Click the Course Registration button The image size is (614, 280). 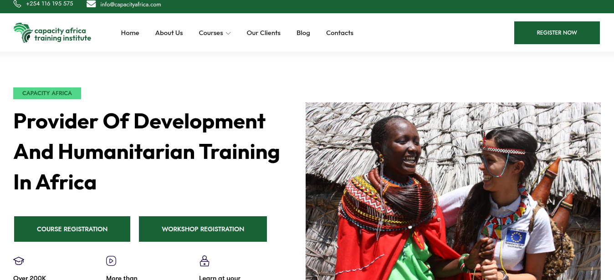coord(72,229)
